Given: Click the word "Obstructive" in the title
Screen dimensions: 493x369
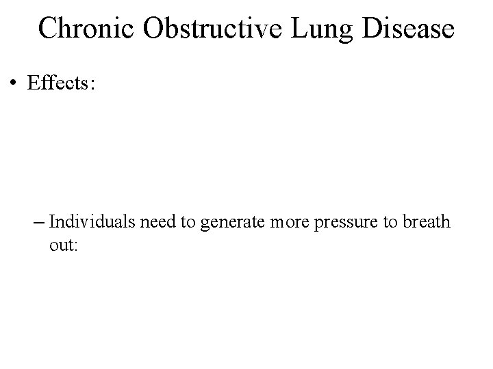Looking at the screenshot, I should point(212,28).
